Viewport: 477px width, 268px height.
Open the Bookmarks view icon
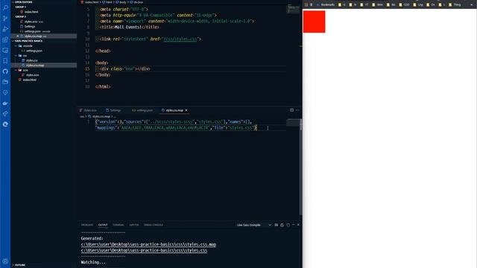(5, 61)
